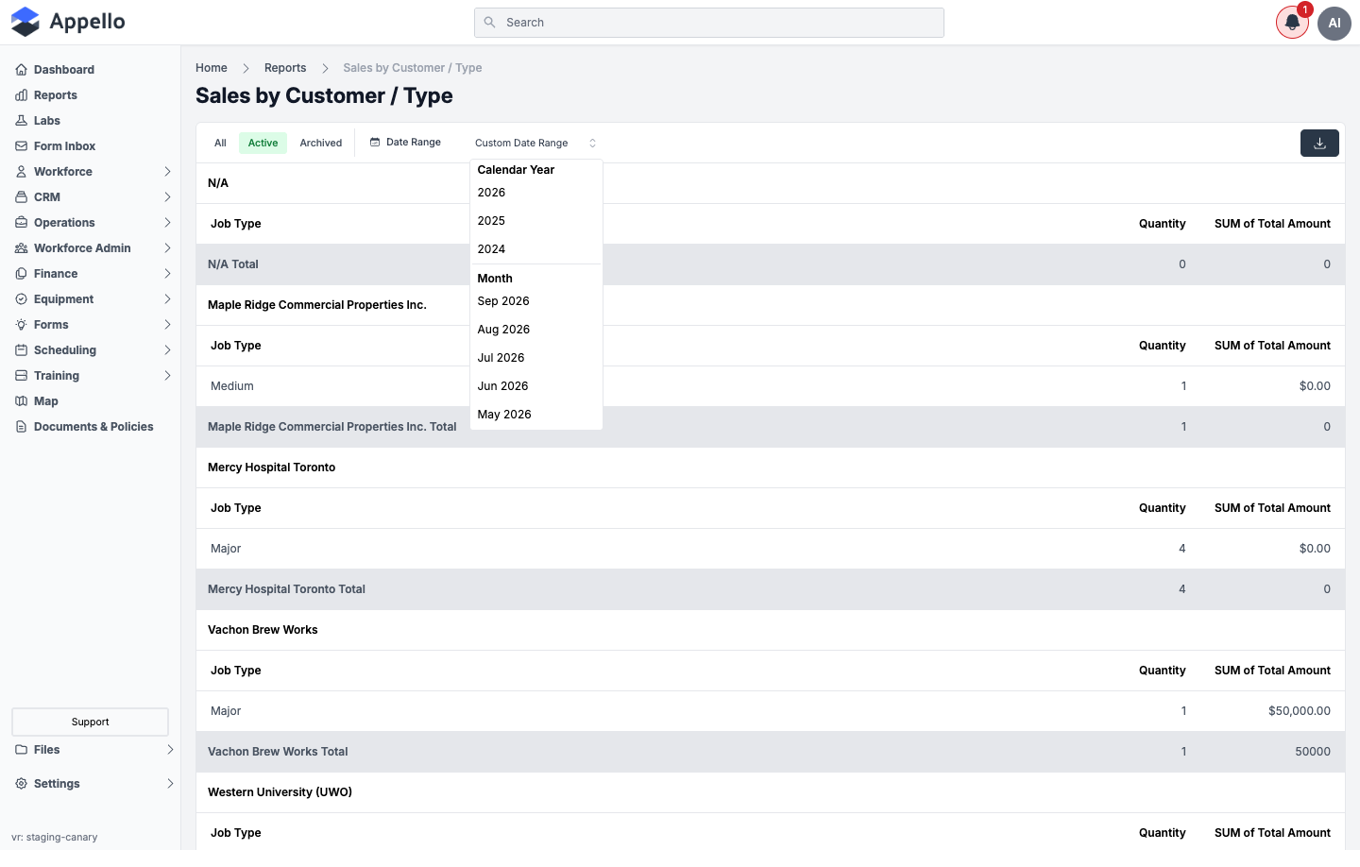
Task: Expand the Scheduling submenu chevron
Action: (x=167, y=350)
